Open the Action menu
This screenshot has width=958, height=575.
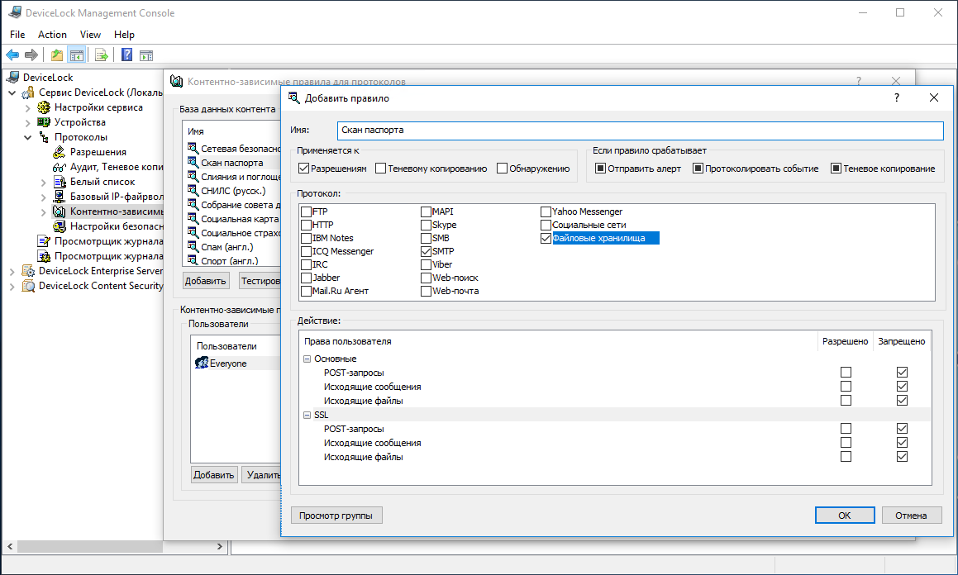coord(53,35)
